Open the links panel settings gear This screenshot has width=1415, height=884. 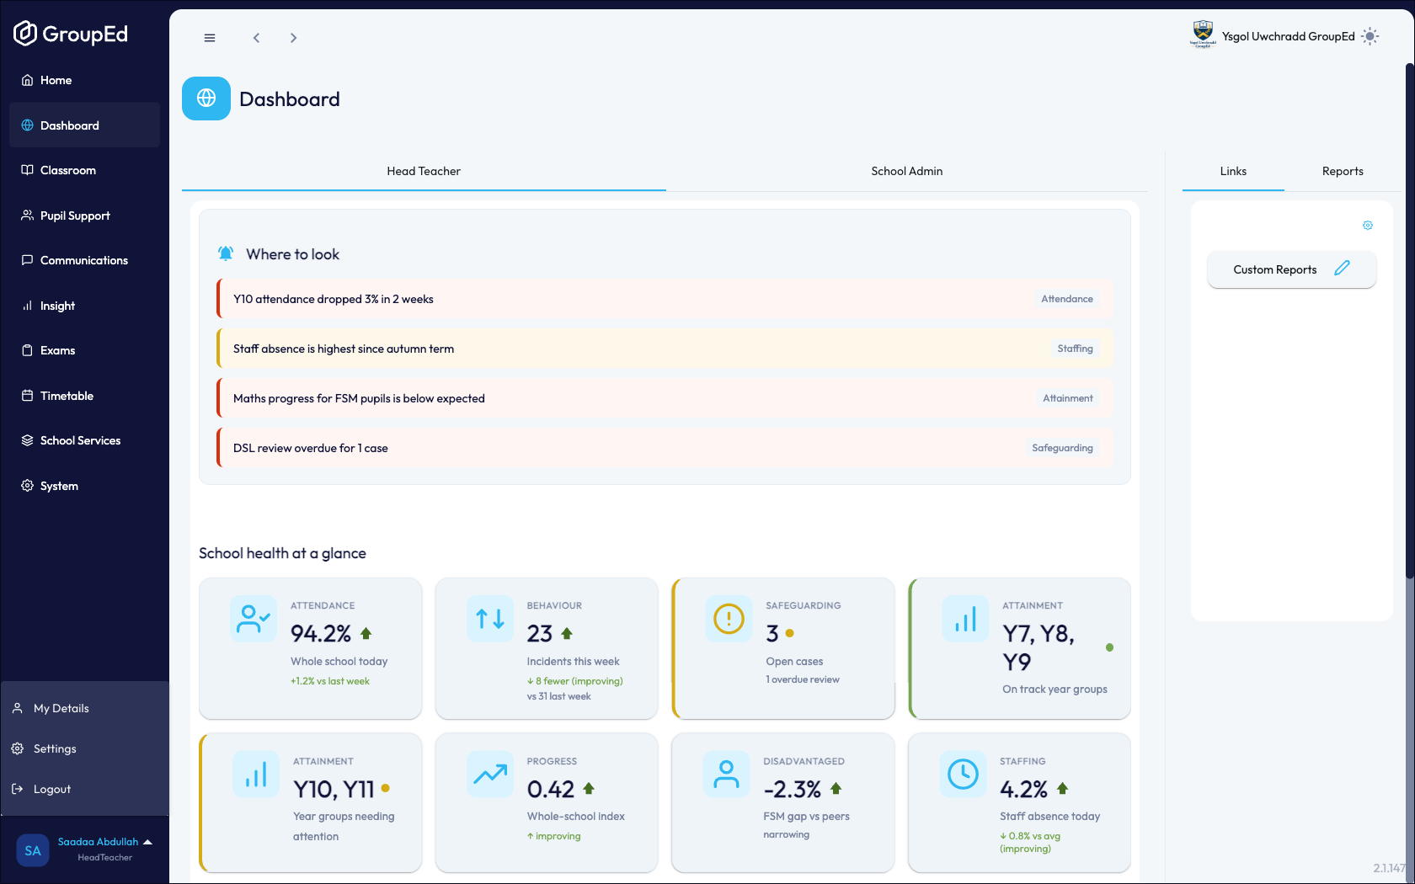click(x=1368, y=225)
